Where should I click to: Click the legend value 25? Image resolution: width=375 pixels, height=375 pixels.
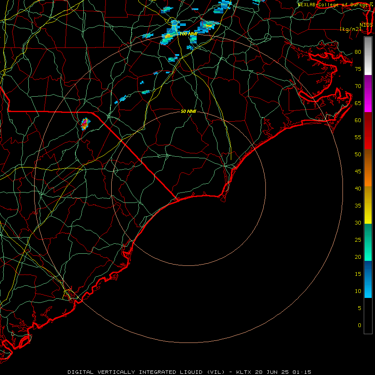click(x=358, y=240)
